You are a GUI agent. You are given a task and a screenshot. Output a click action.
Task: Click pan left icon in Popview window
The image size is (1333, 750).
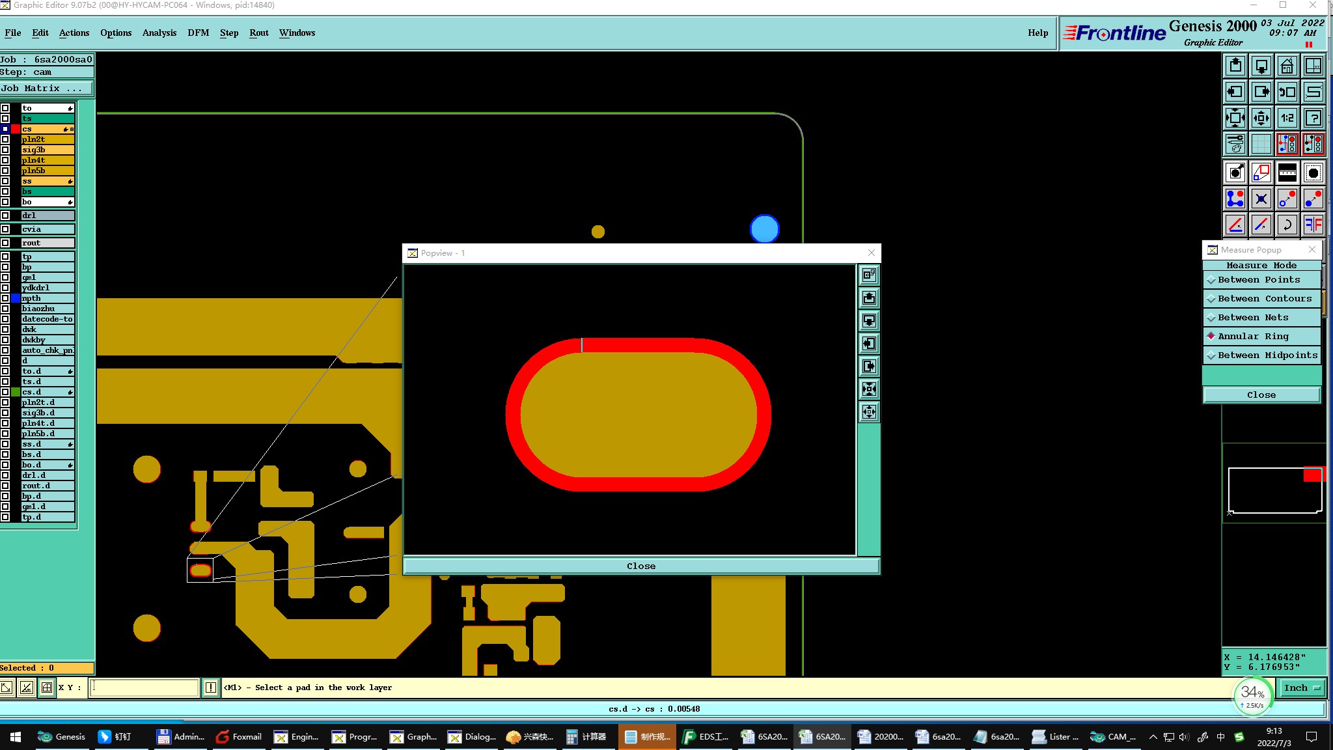point(869,344)
